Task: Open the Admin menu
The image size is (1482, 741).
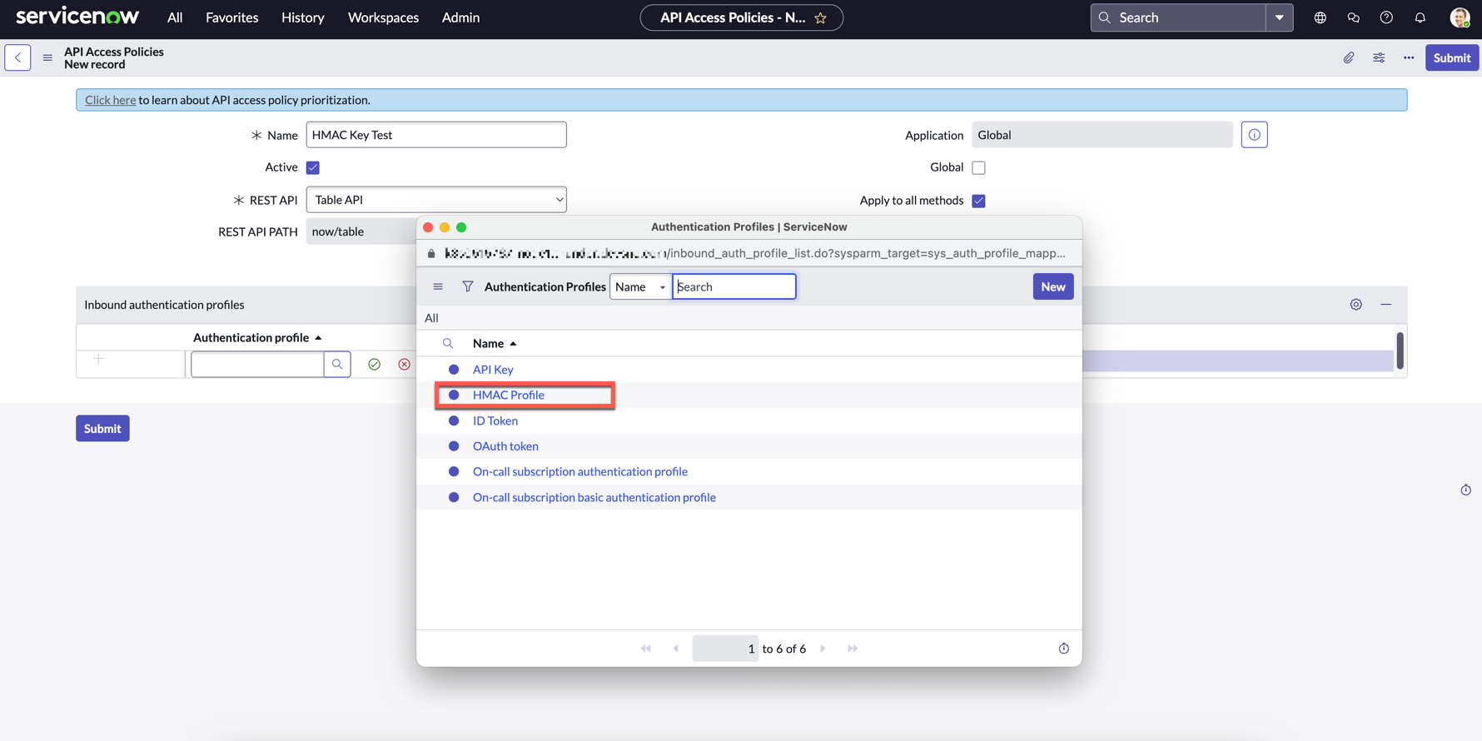Action: [x=460, y=17]
